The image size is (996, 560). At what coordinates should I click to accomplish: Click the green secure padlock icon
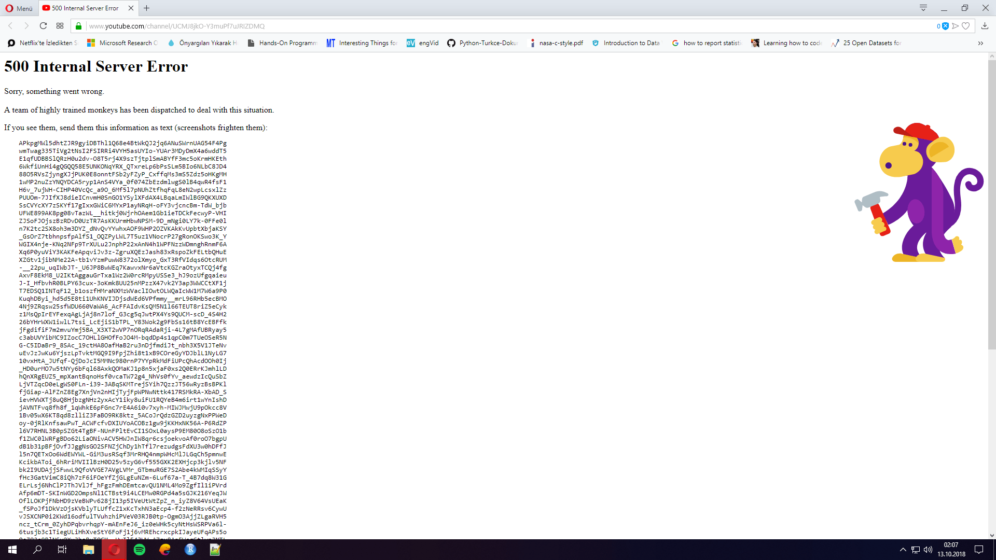click(x=78, y=26)
